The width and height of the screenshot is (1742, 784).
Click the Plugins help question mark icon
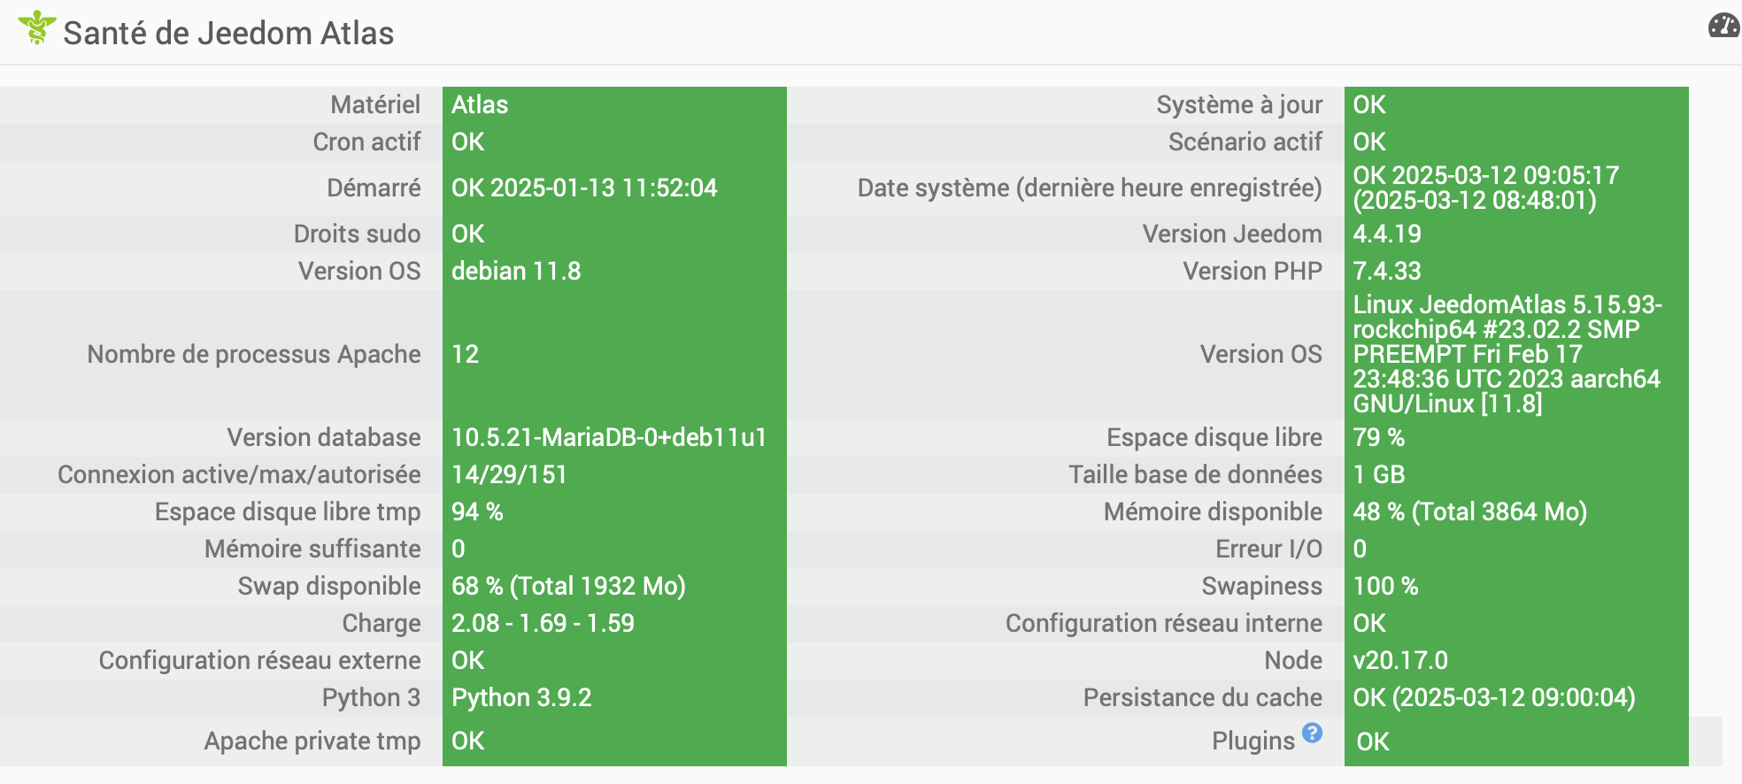pyautogui.click(x=1312, y=733)
